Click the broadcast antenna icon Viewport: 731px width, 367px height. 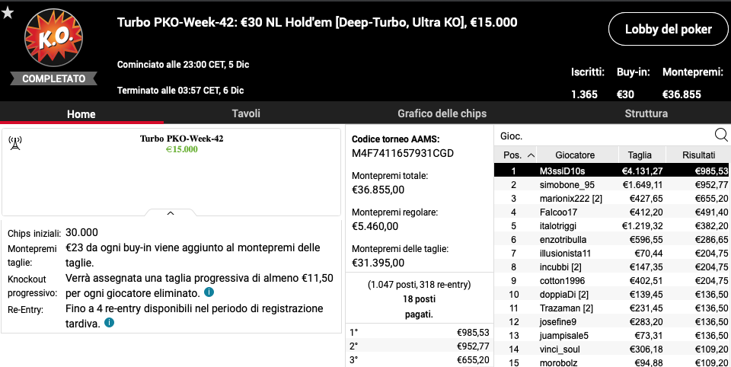[15, 144]
